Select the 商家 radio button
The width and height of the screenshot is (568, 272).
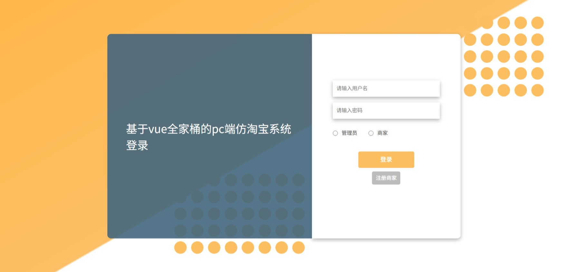(x=371, y=133)
